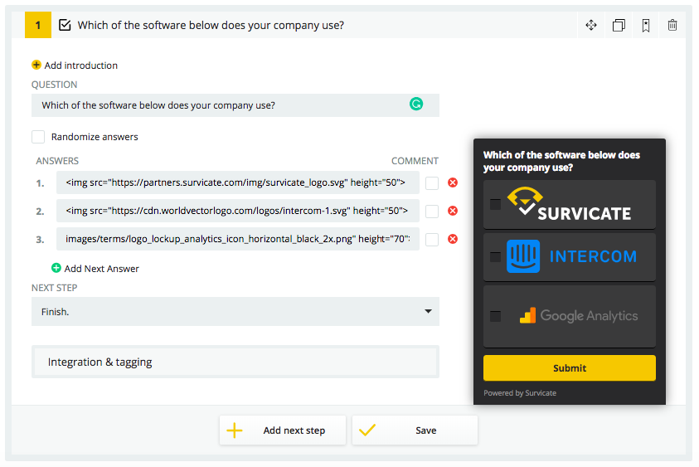
Task: Click the yellow step number 1 badge
Action: tap(38, 25)
